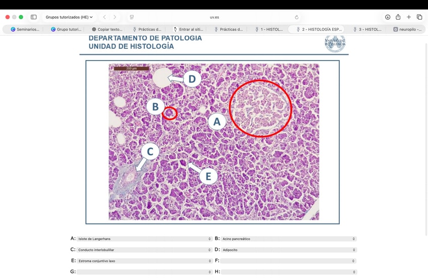This screenshot has height=278, width=428.
Task: Open the Grupos tutorizados (HE) tab group dropdown
Action: pos(69,17)
